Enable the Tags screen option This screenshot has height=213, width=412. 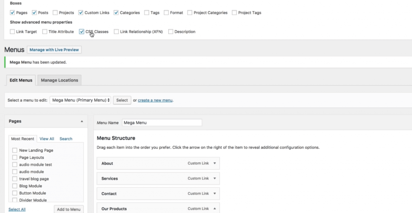coord(146,13)
